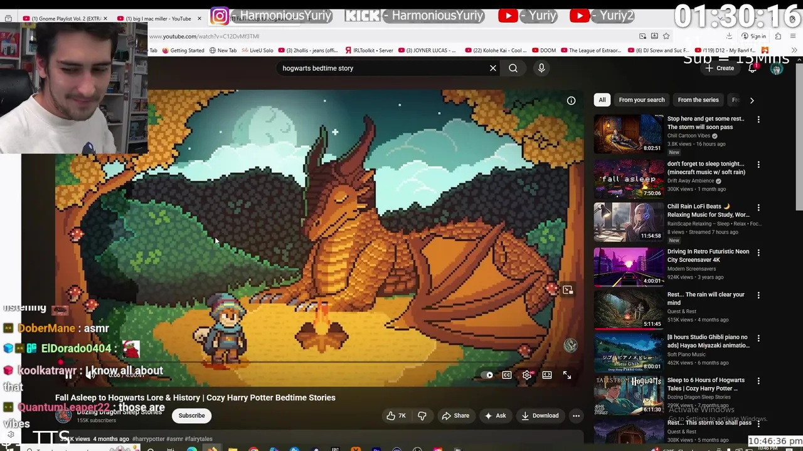
Task: Open the account avatar menu
Action: coord(777,69)
